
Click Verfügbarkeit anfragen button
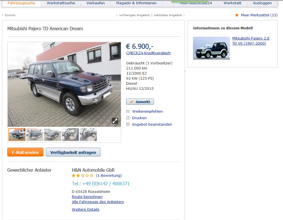[73, 152]
